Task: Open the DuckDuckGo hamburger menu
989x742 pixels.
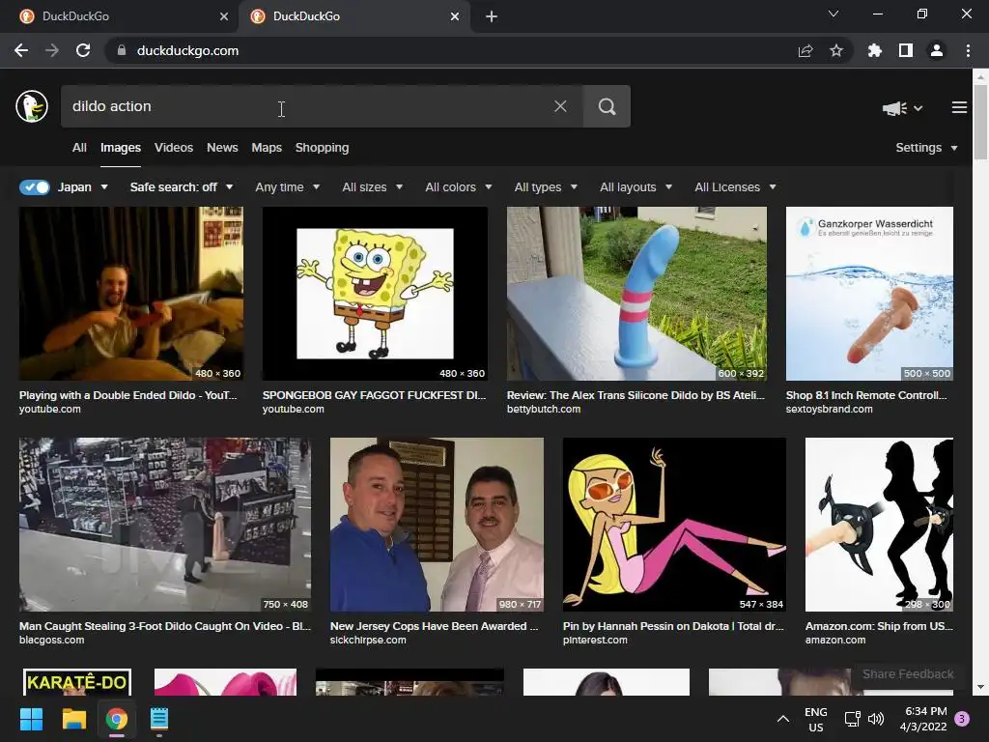Action: click(x=959, y=107)
